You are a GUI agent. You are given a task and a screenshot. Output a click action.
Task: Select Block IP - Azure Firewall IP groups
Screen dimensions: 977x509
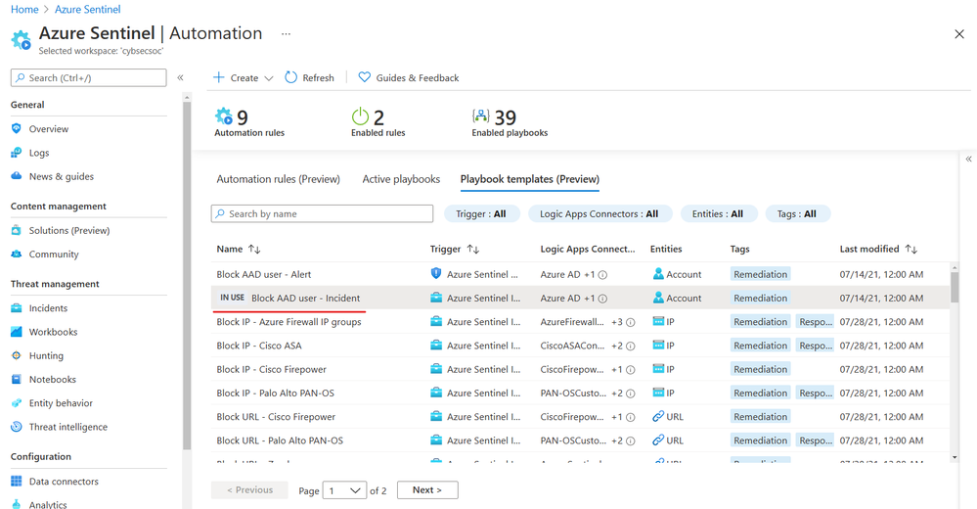pyautogui.click(x=289, y=322)
